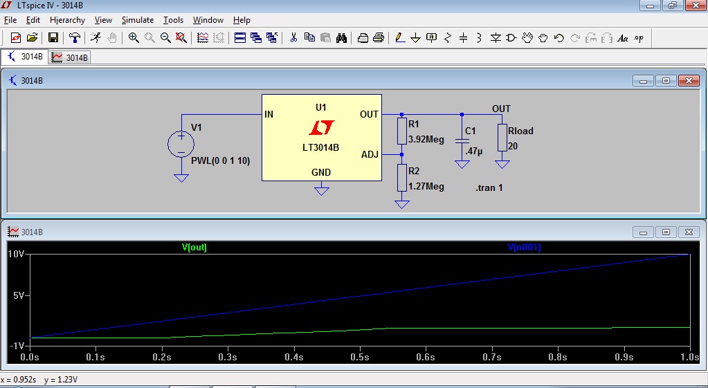Cascade the windows
The width and height of the screenshot is (708, 388).
[x=256, y=38]
